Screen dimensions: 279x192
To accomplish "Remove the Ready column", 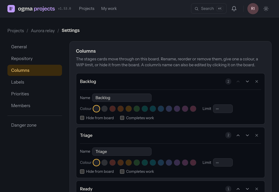I will tap(257, 189).
